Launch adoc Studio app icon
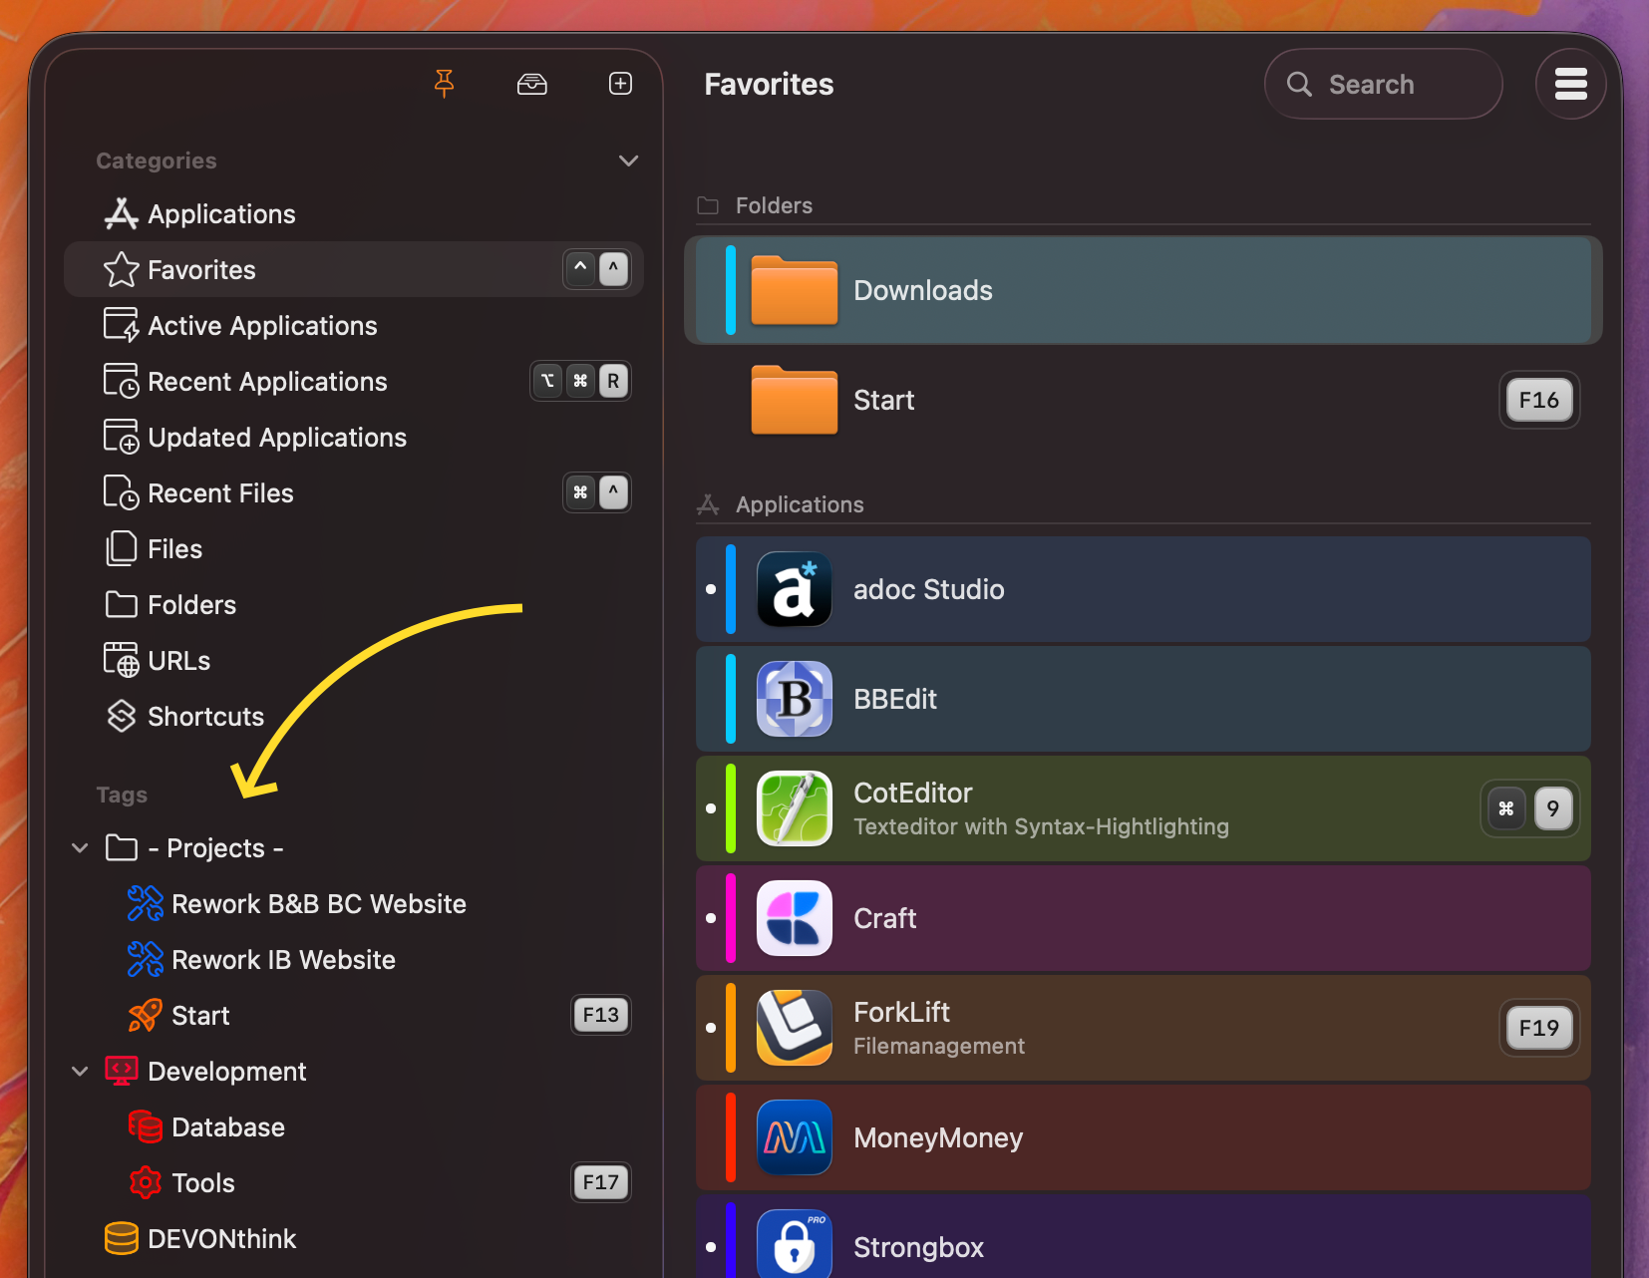1649x1278 pixels. (x=794, y=589)
